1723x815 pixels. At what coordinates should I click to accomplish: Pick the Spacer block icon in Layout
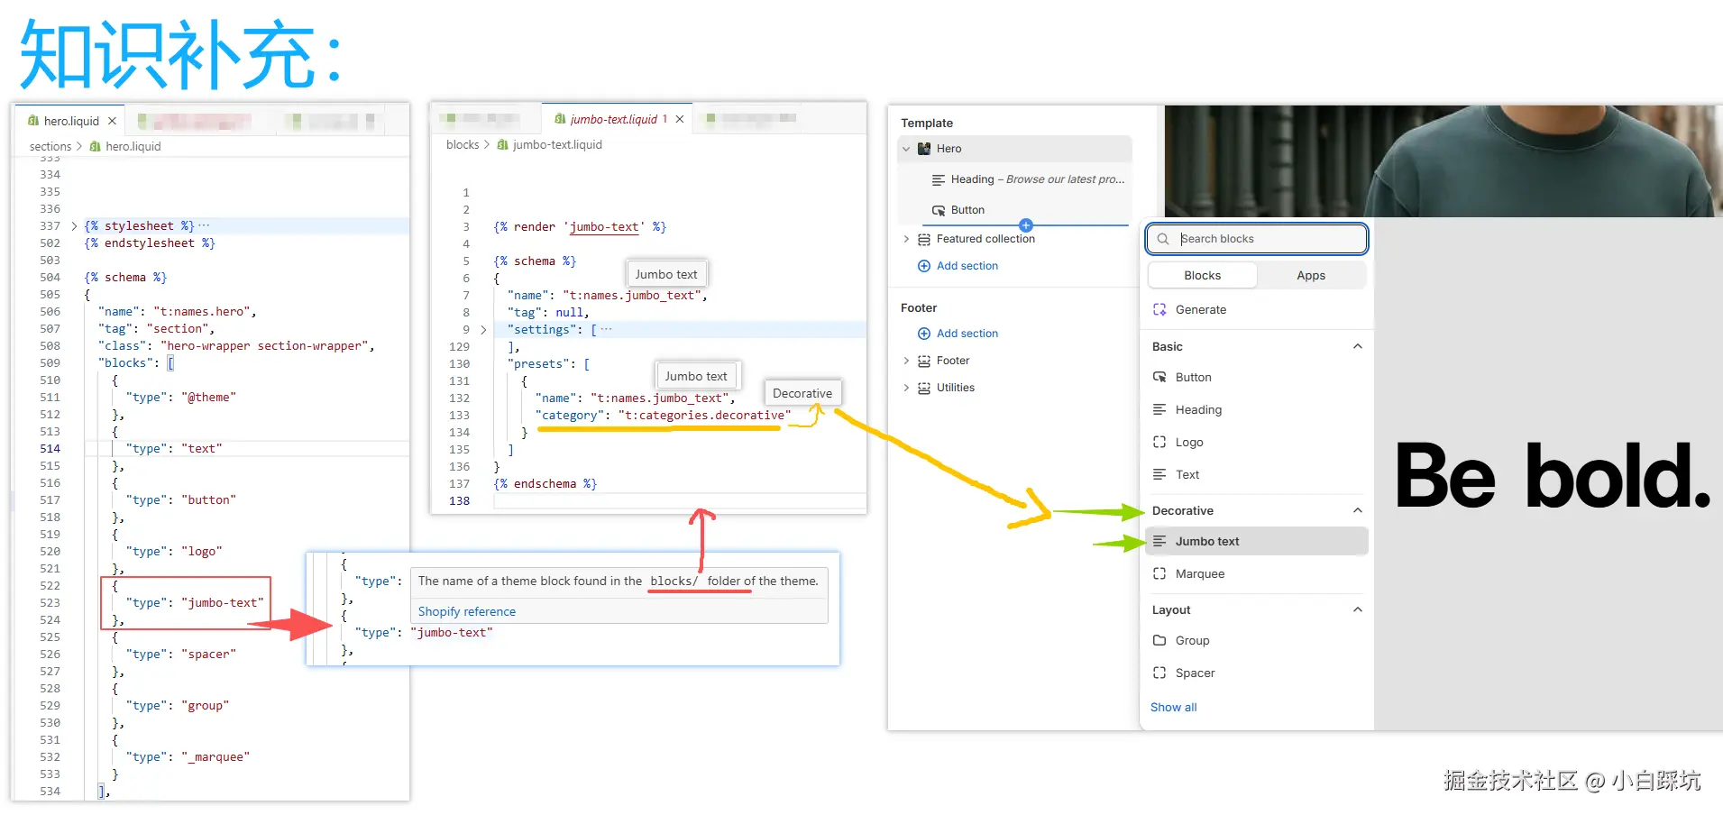point(1159,673)
